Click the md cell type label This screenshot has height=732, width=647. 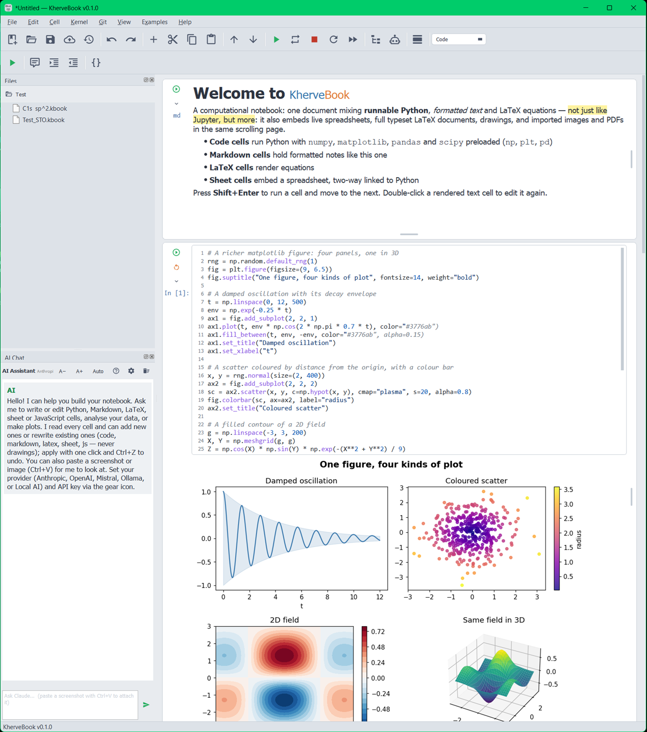tap(177, 116)
